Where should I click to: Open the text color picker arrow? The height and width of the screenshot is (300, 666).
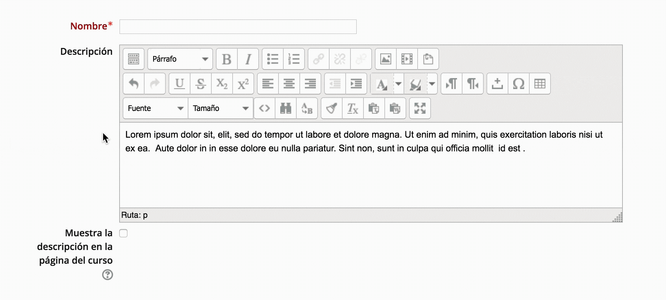point(398,84)
